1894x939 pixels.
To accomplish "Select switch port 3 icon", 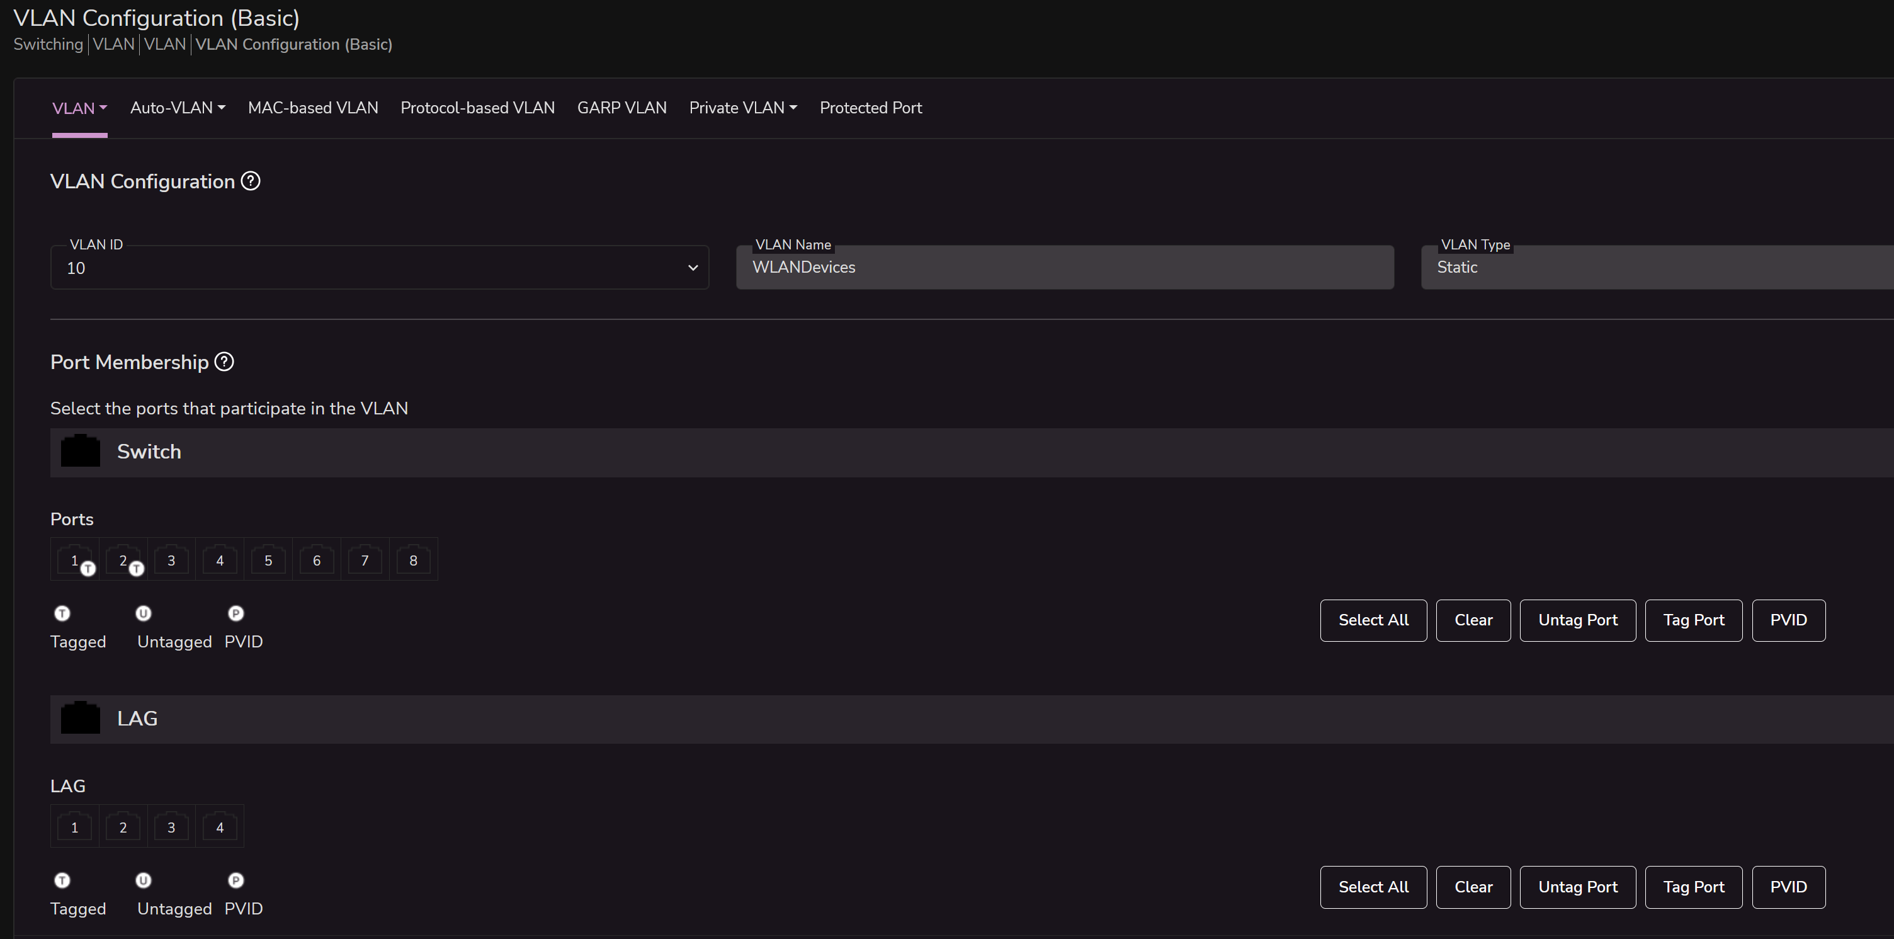I will [171, 561].
